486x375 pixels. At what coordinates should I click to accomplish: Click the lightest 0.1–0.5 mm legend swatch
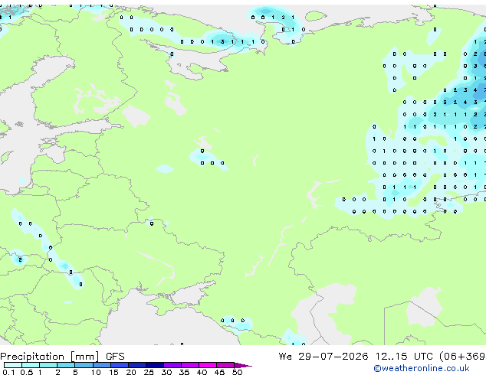click(x=13, y=365)
